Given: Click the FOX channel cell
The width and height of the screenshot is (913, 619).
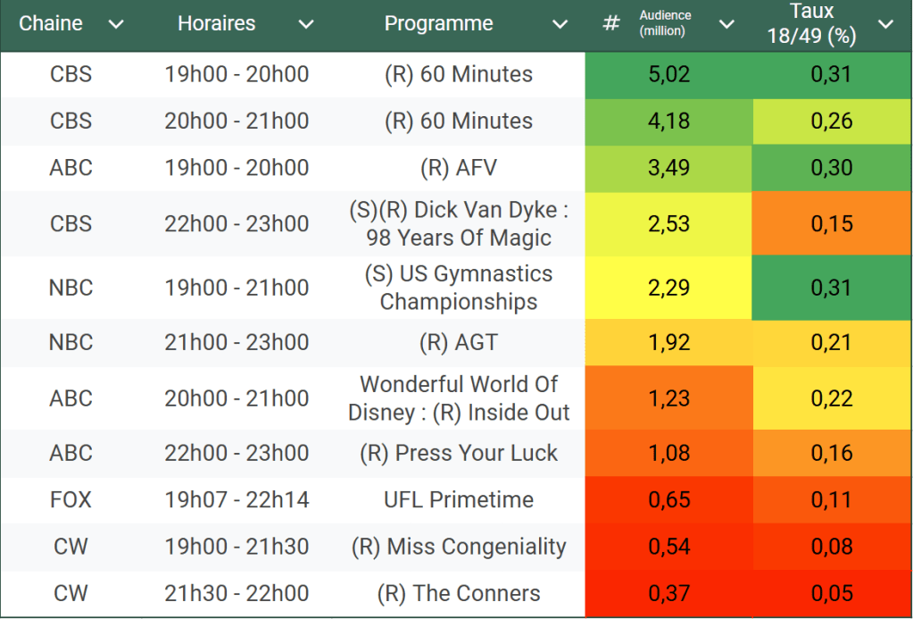Looking at the screenshot, I should pos(71,499).
